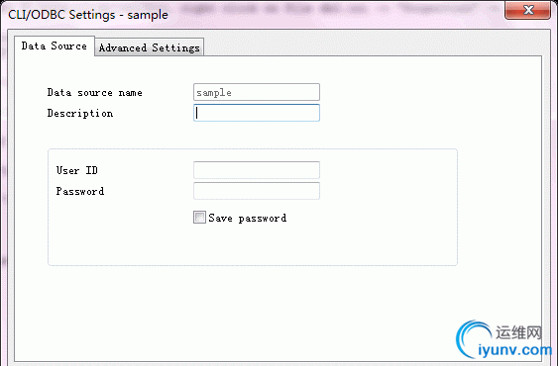Viewport: 558px width, 366px height.
Task: Switch to the Advanced Settings tab
Action: [x=149, y=47]
